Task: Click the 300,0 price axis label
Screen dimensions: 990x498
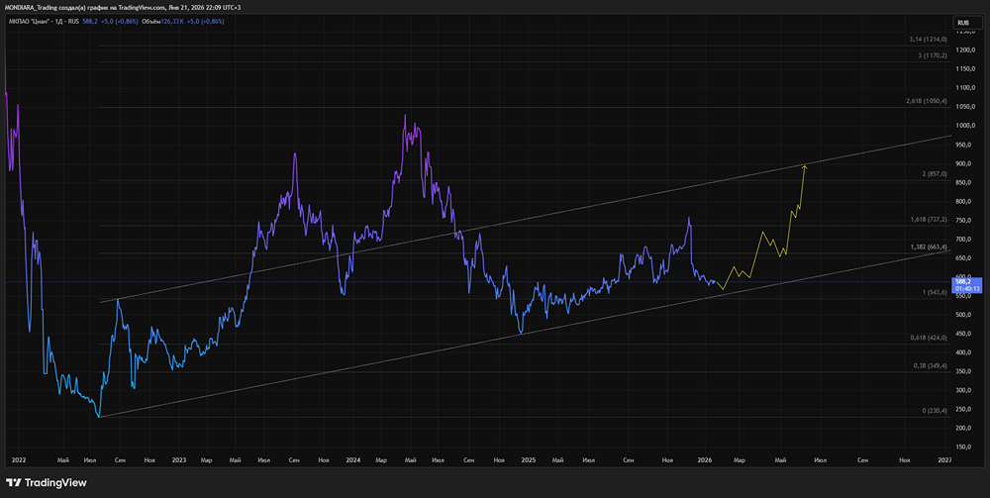Action: pyautogui.click(x=963, y=390)
